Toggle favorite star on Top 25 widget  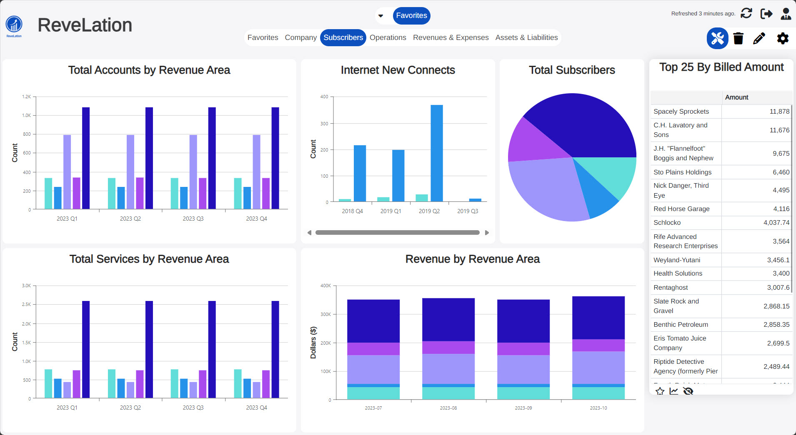660,391
